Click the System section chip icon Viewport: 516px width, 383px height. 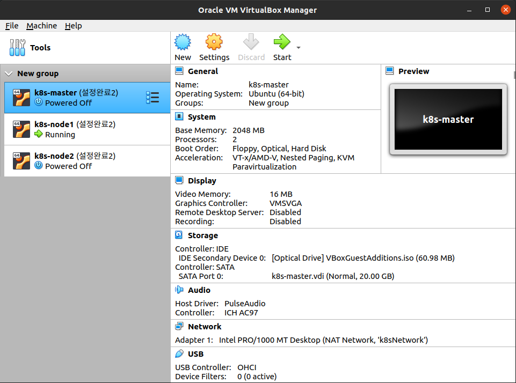179,116
